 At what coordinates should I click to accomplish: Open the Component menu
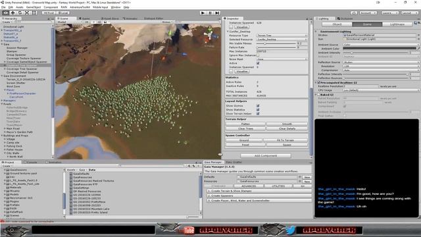51,7
